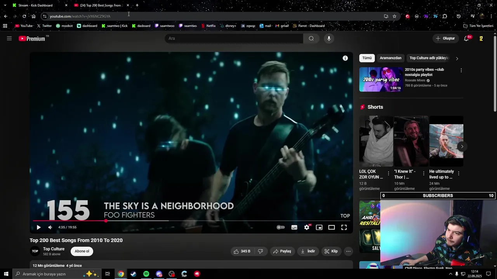Enter full screen mode
Viewport: 497px width, 279px height.
pyautogui.click(x=344, y=227)
